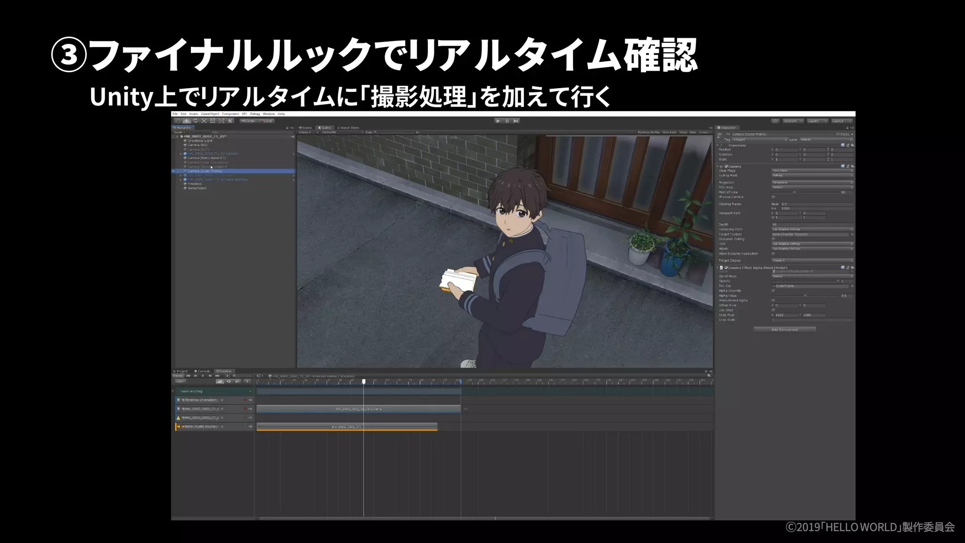Viewport: 965px width, 543px height.
Task: Select the Timeline Replace edit mode icon
Action: click(237, 381)
